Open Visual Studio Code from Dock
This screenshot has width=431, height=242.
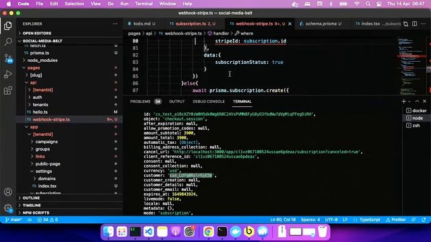pyautogui.click(x=149, y=231)
